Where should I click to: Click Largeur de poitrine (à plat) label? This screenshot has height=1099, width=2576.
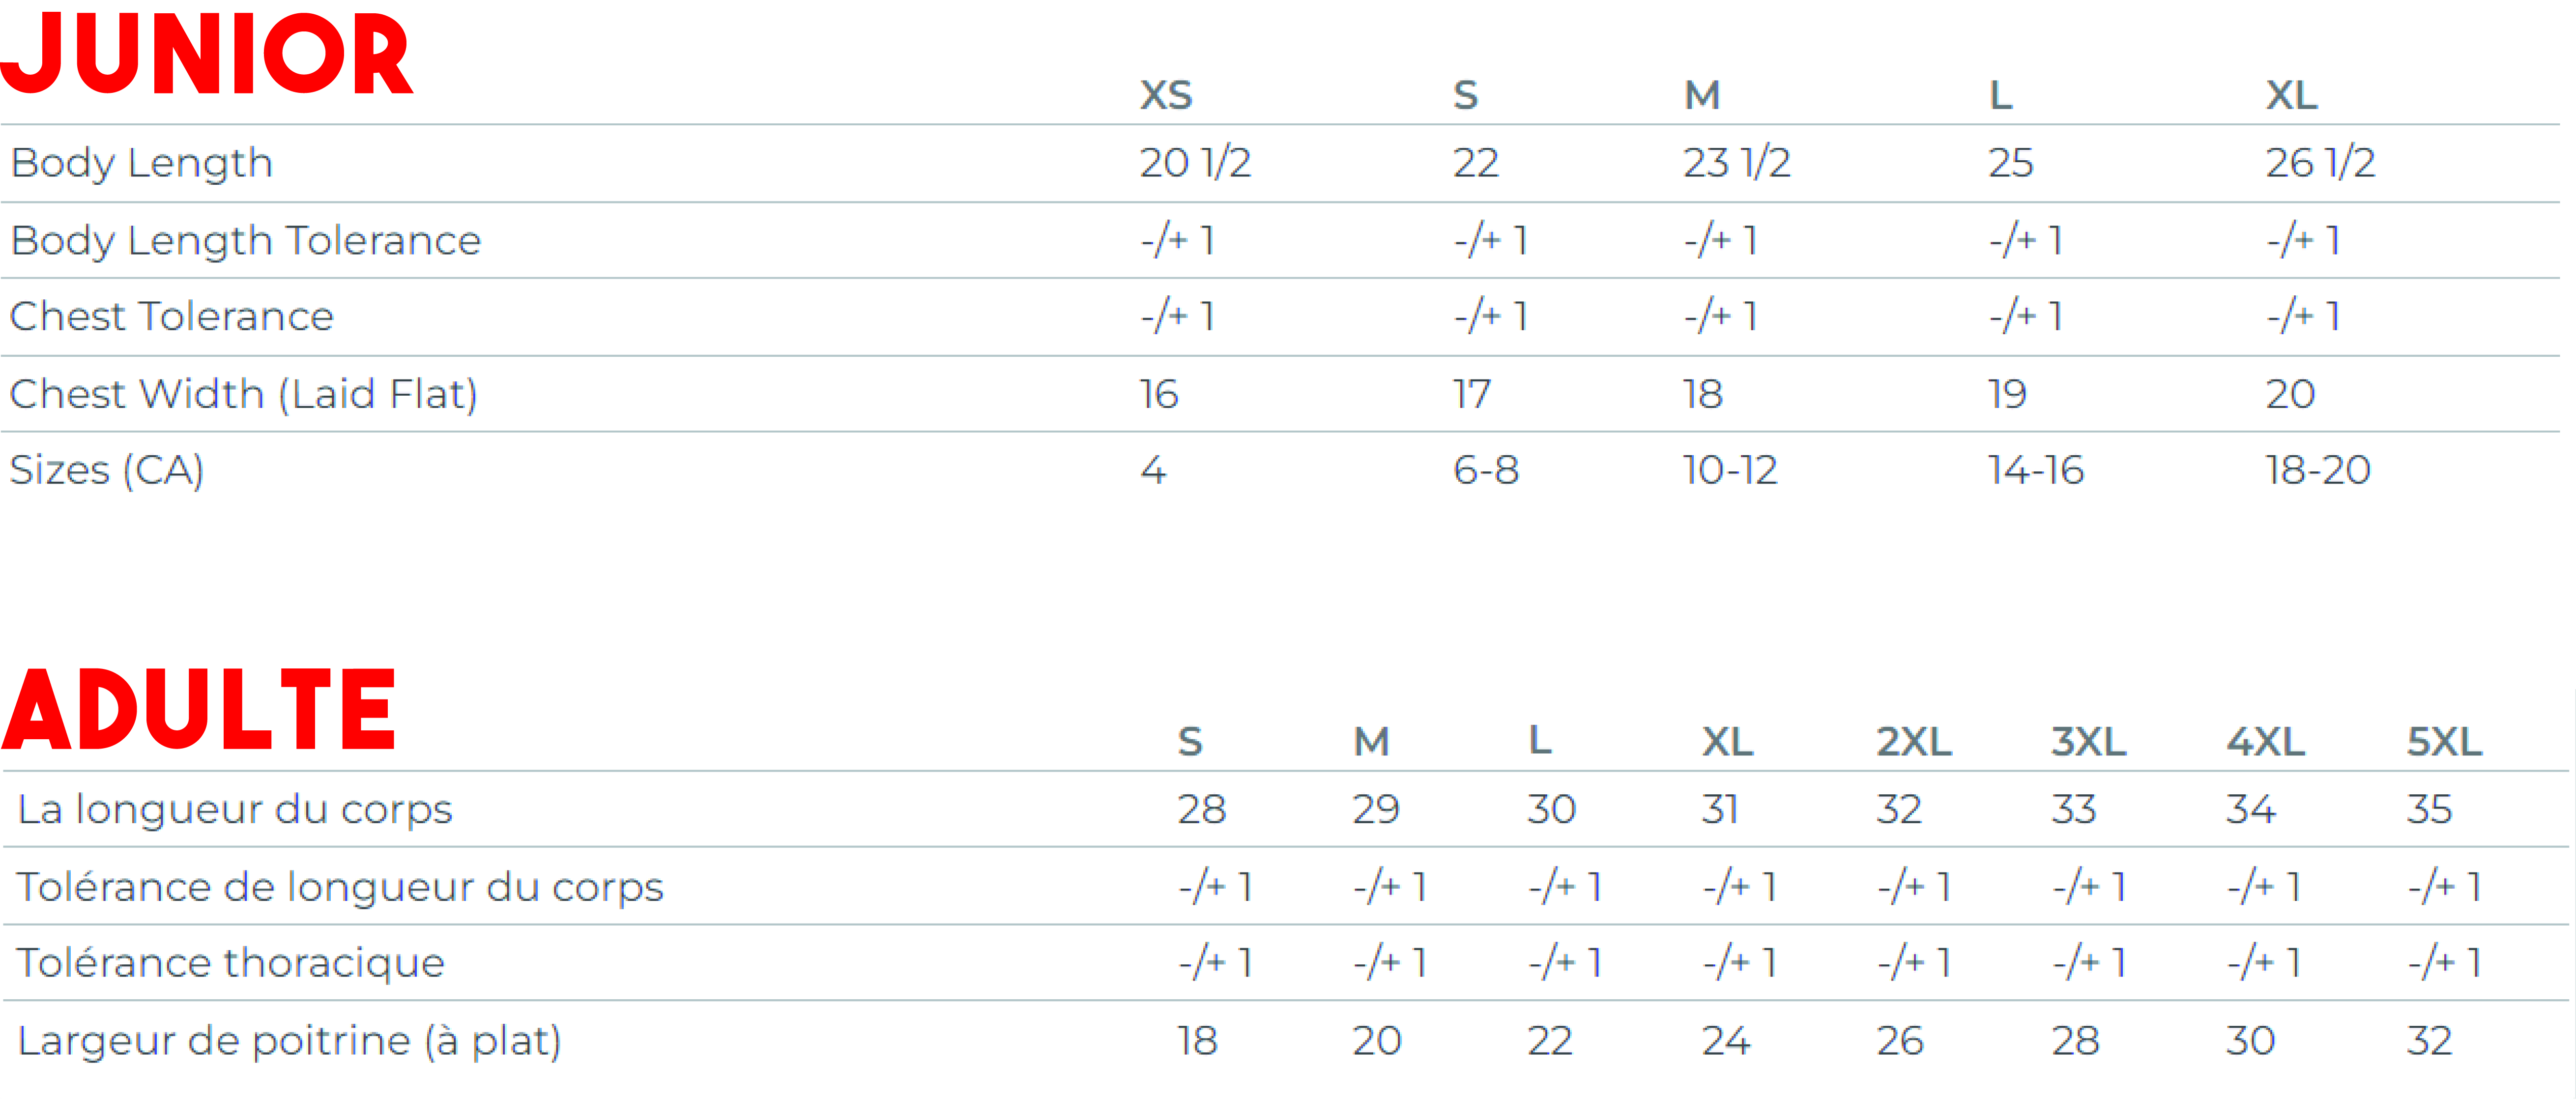click(289, 1041)
